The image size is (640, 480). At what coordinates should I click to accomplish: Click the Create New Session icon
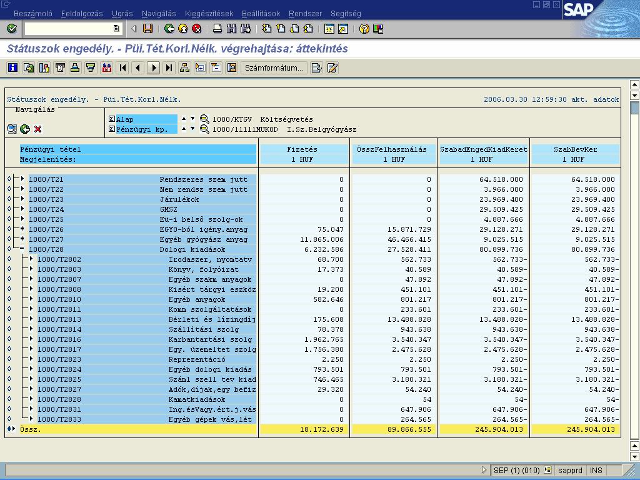tap(329, 29)
